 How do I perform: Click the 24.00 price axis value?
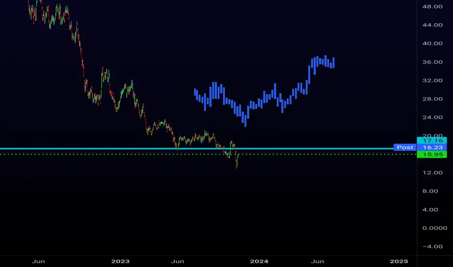(x=432, y=117)
